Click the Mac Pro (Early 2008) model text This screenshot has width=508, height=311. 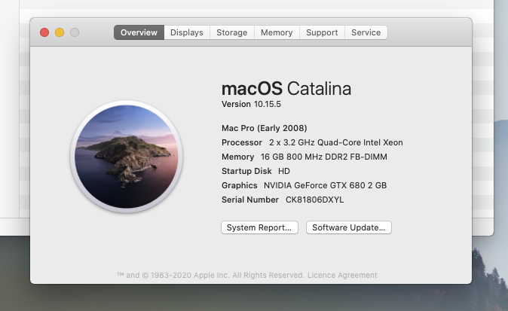[265, 128]
